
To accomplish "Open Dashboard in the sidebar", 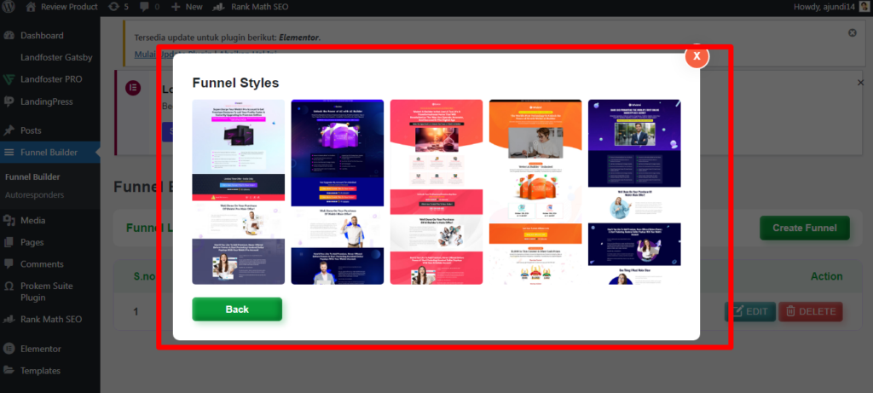I will 42,36.
